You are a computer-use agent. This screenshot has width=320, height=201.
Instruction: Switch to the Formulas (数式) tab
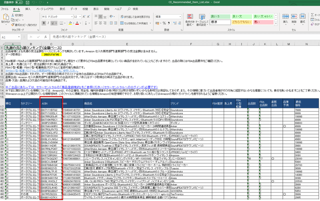(x=62, y=9)
